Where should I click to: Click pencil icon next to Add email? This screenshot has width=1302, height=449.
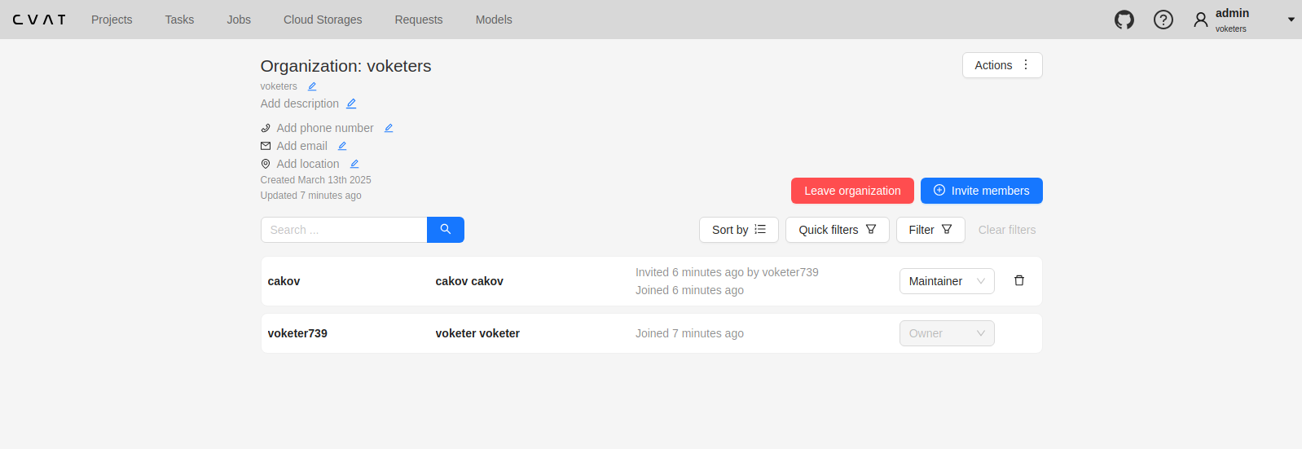342,146
